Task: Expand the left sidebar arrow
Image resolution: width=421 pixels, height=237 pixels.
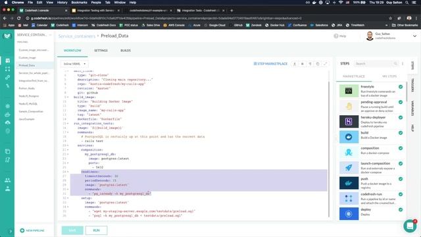Action: 11,231
